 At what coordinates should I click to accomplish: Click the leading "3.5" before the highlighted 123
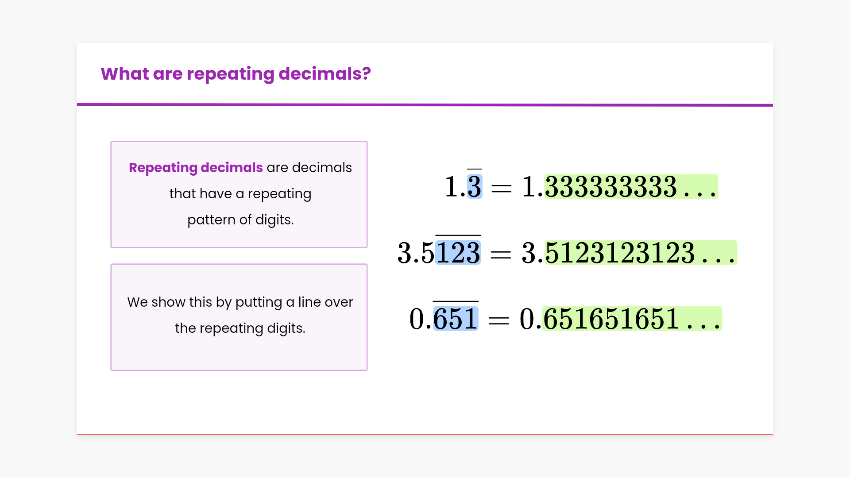click(x=416, y=253)
